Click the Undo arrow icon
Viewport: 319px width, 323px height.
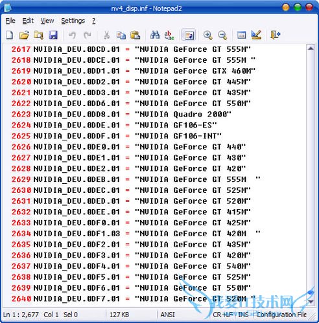tap(72, 35)
